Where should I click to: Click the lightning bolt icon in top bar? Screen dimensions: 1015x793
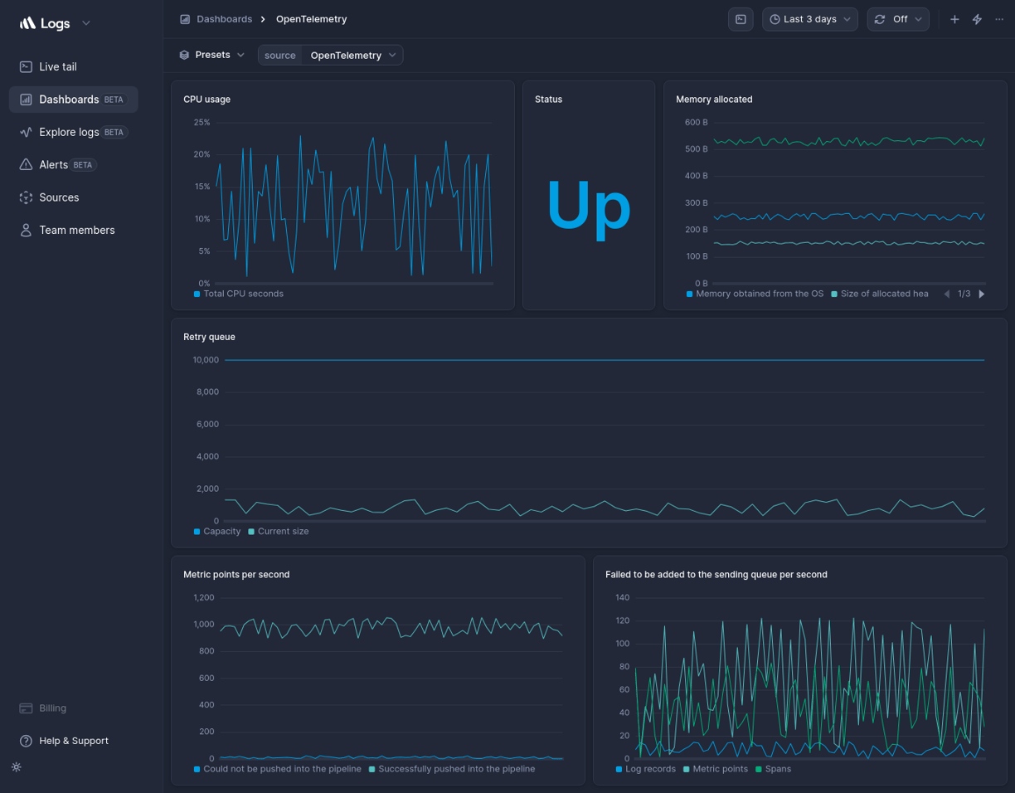[x=977, y=19]
